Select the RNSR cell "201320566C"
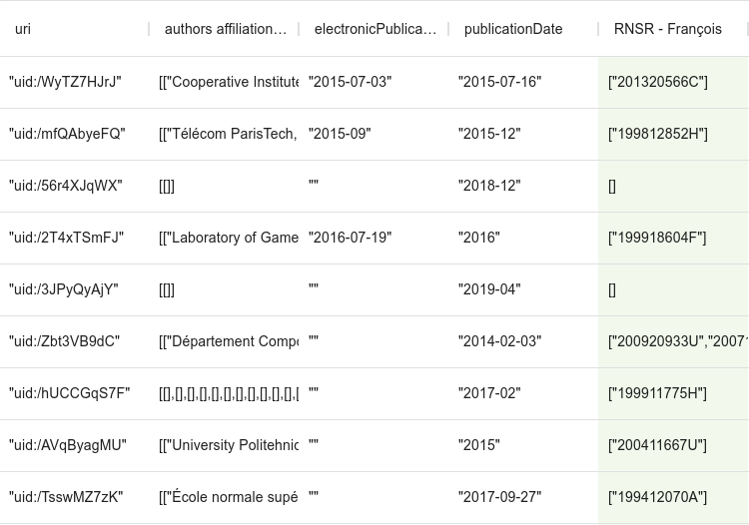Screen dimensions: 749x525 pyautogui.click(x=658, y=82)
